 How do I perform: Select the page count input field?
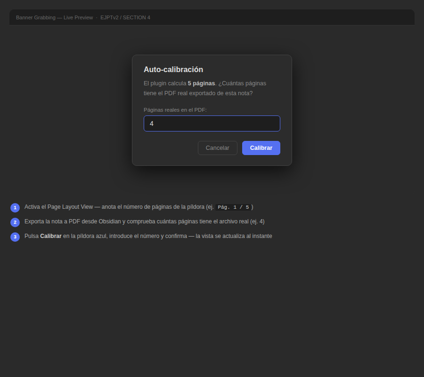[x=212, y=123]
